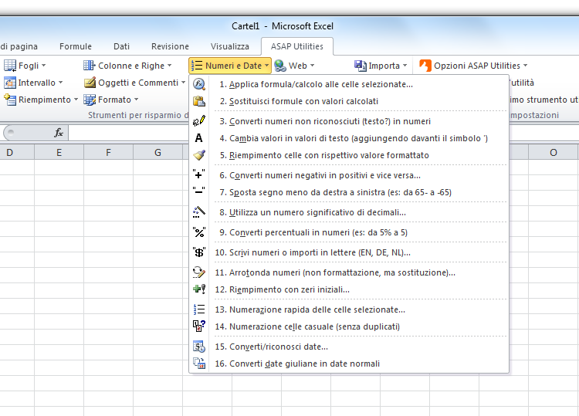
Task: Expand the Oggetti e Commenti dropdown arrow
Action: 183,83
